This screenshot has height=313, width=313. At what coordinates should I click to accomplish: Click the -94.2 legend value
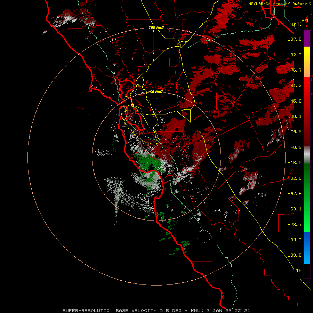coord(295,240)
